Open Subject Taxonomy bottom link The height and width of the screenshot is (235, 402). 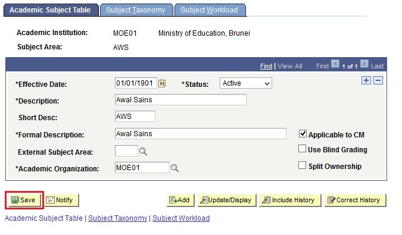(118, 218)
